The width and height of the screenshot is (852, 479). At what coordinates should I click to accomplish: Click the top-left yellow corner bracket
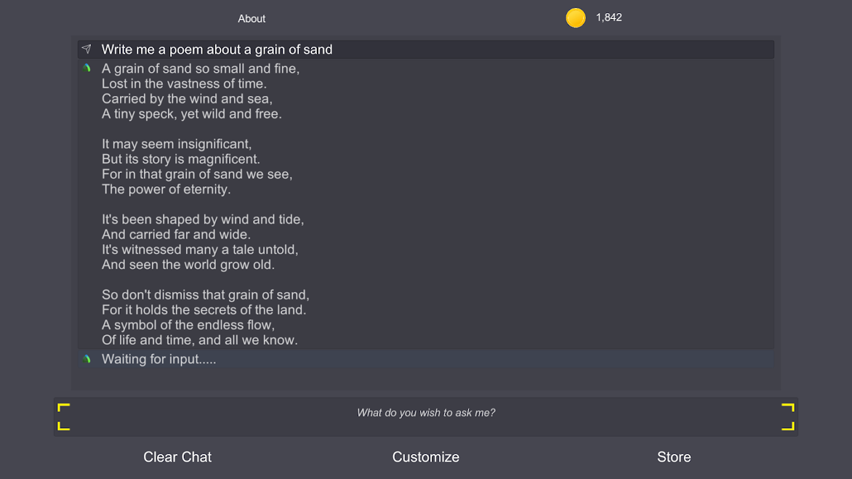coord(64,408)
